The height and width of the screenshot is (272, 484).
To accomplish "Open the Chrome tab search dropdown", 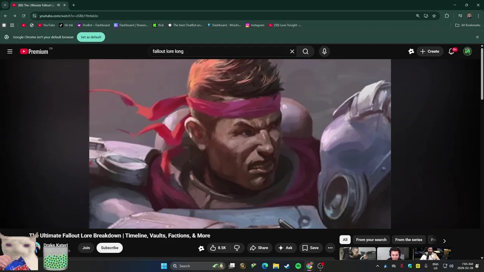I will click(5, 5).
